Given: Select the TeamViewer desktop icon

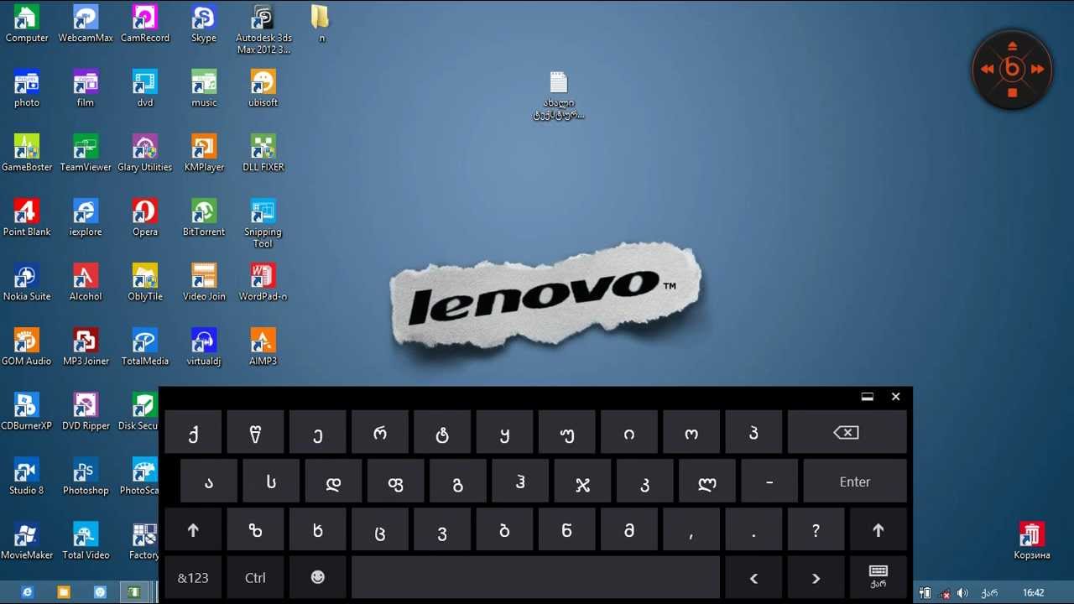Looking at the screenshot, I should click(x=86, y=153).
